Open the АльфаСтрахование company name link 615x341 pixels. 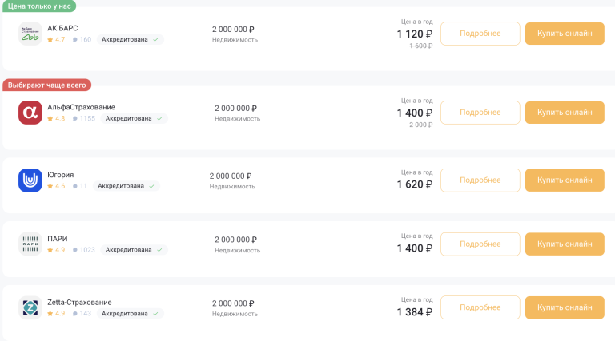[x=81, y=107]
